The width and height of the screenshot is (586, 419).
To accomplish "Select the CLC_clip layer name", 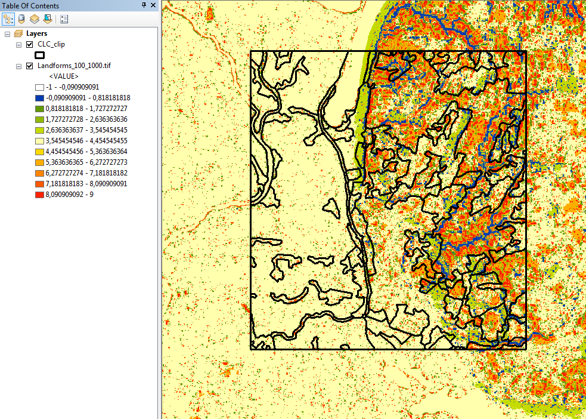I will click(x=51, y=45).
